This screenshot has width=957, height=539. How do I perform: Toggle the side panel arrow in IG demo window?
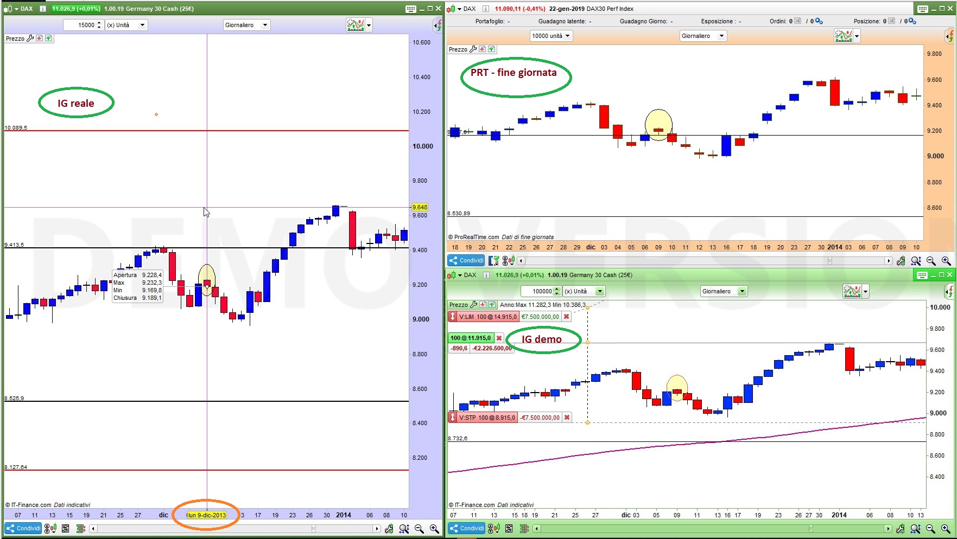950,291
